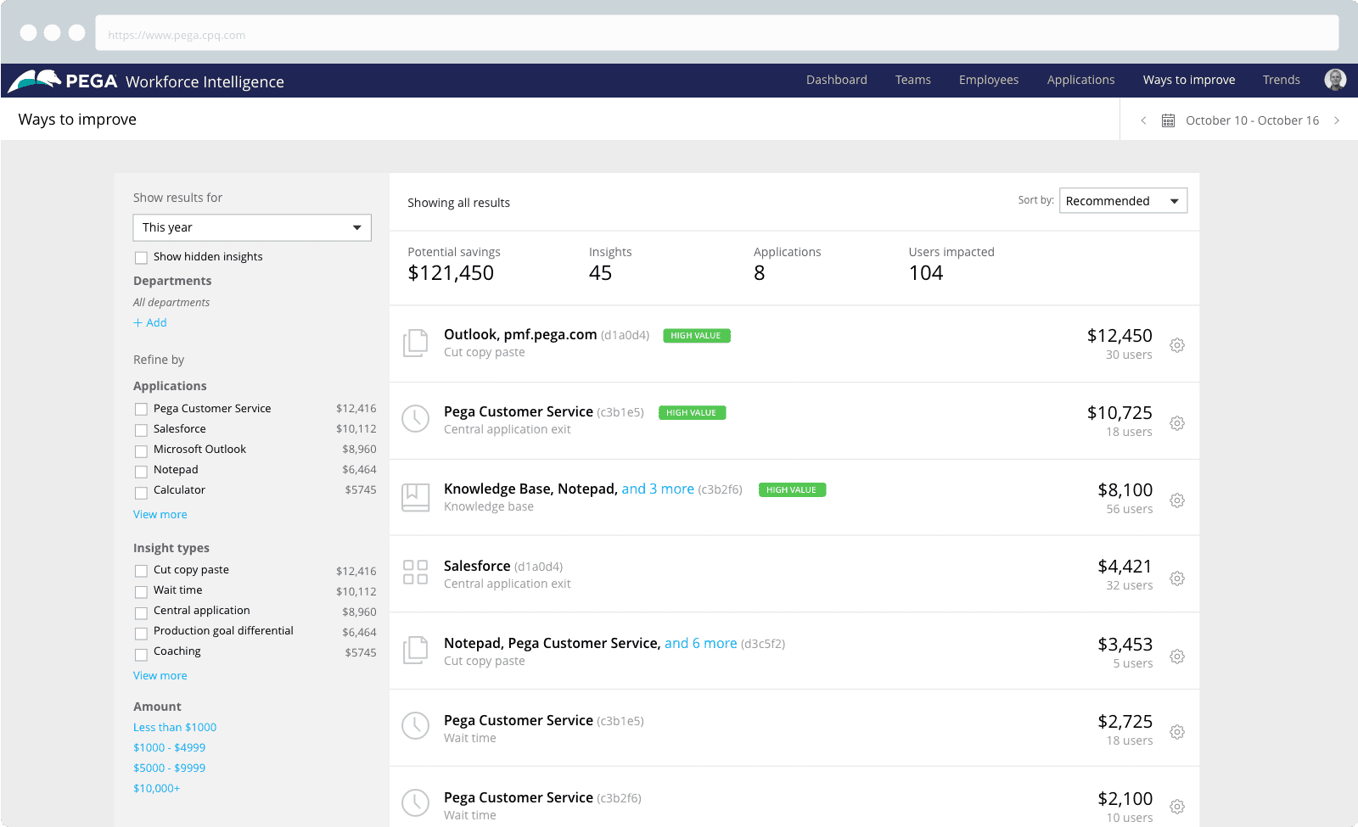Click copy icon of Notepad, Pega insight
This screenshot has height=827, width=1358.
click(415, 650)
